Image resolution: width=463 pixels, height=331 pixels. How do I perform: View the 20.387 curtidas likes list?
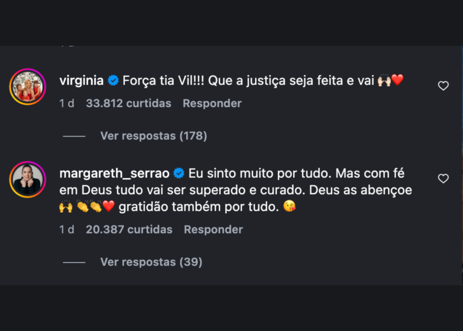[x=129, y=229]
